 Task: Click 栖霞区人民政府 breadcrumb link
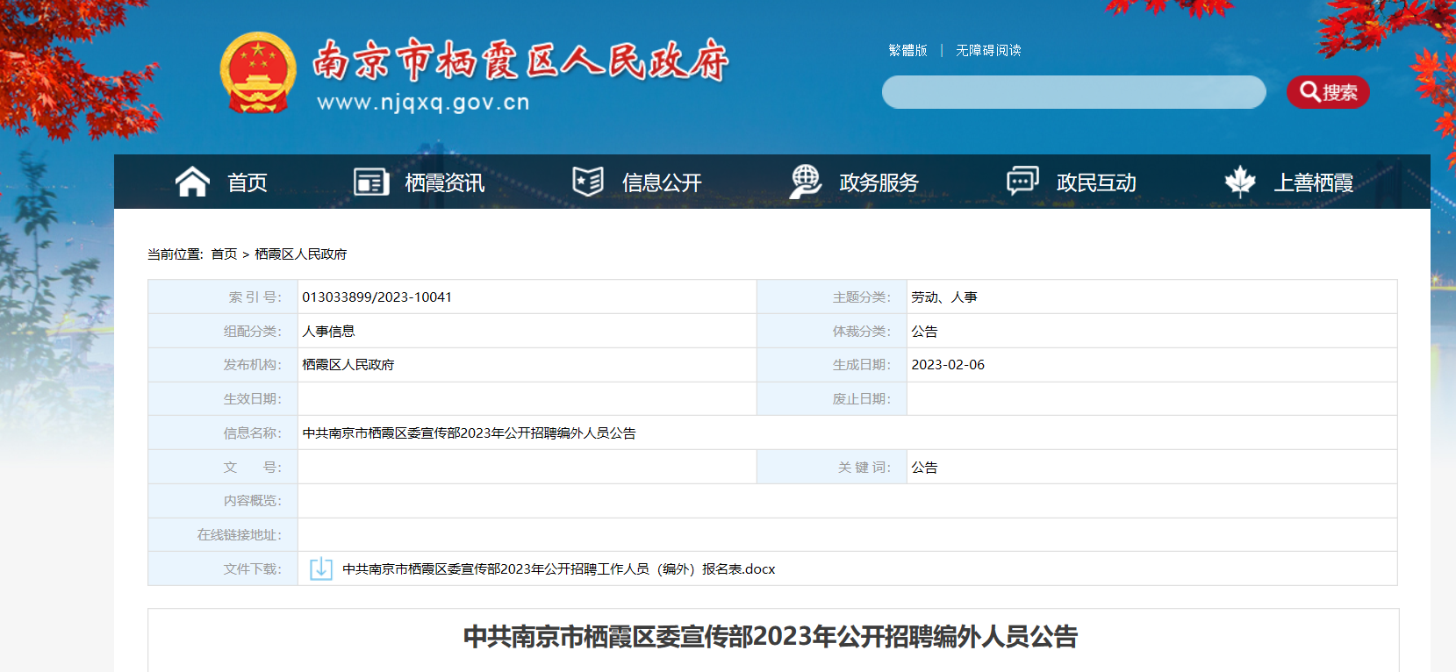tap(301, 254)
